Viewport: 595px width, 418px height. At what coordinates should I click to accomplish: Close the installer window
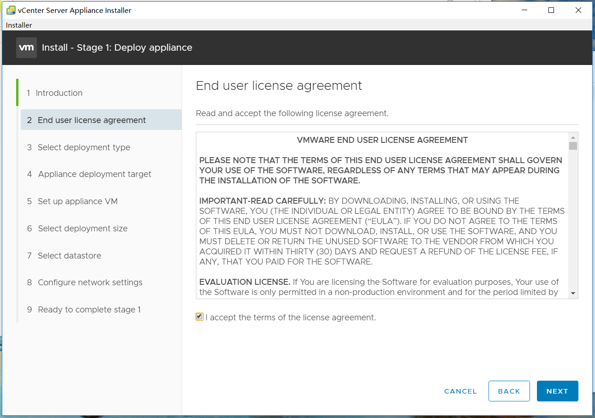(578, 10)
